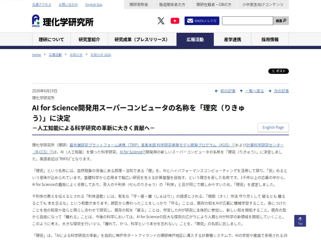Open the 研究成果(プレスリリース) menu
Screen dimensions: 321x240
coord(142,39)
